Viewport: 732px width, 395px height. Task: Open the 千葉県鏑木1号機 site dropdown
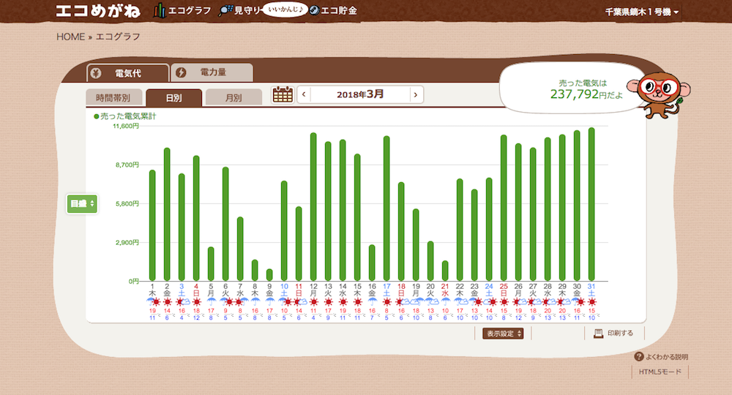coord(642,12)
